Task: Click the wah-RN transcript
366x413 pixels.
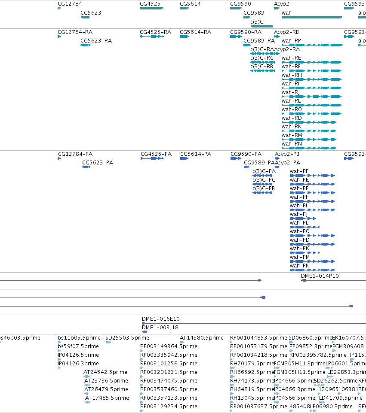Action: (309, 148)
